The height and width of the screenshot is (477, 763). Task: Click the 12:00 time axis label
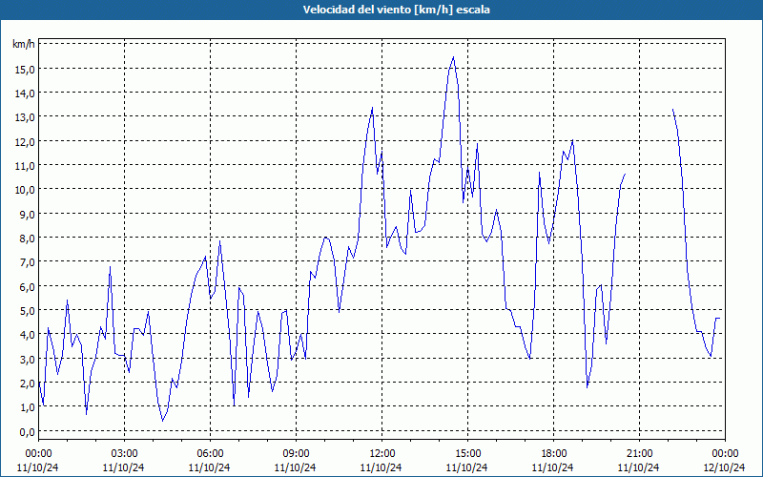(382, 454)
